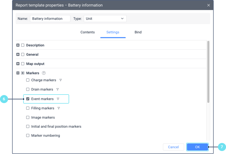Click the Name field with Battery information
Viewport: 226px width, 154px height.
point(50,19)
